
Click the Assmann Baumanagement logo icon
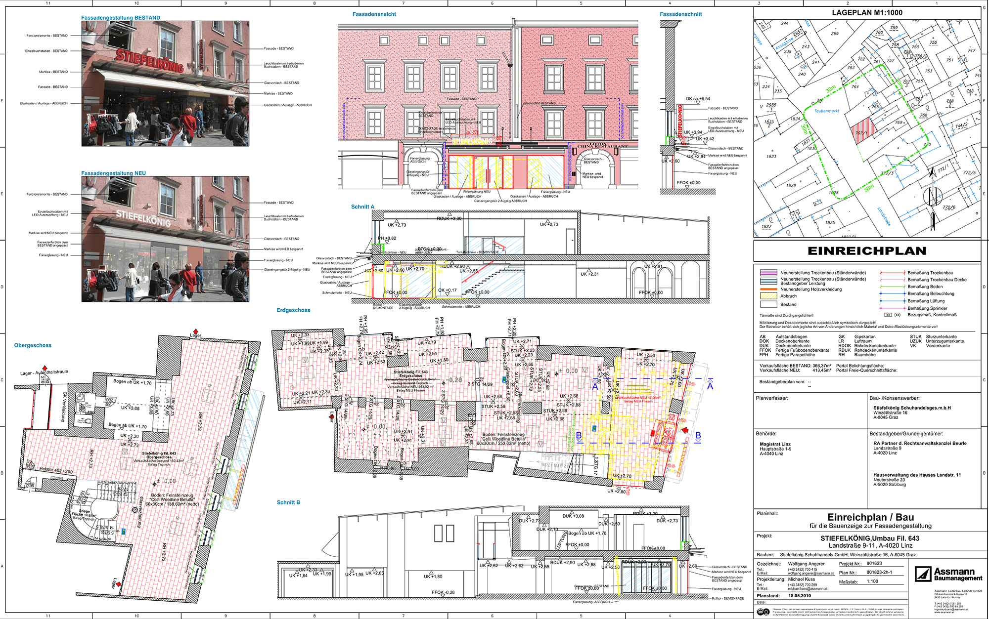point(923,574)
